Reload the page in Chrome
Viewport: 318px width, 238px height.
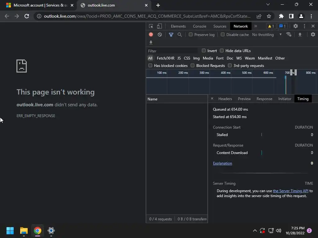(x=27, y=16)
